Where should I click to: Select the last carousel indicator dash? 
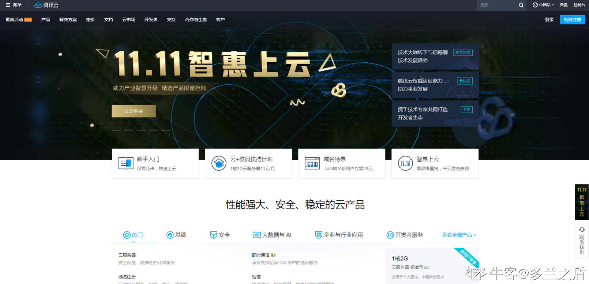point(166,130)
